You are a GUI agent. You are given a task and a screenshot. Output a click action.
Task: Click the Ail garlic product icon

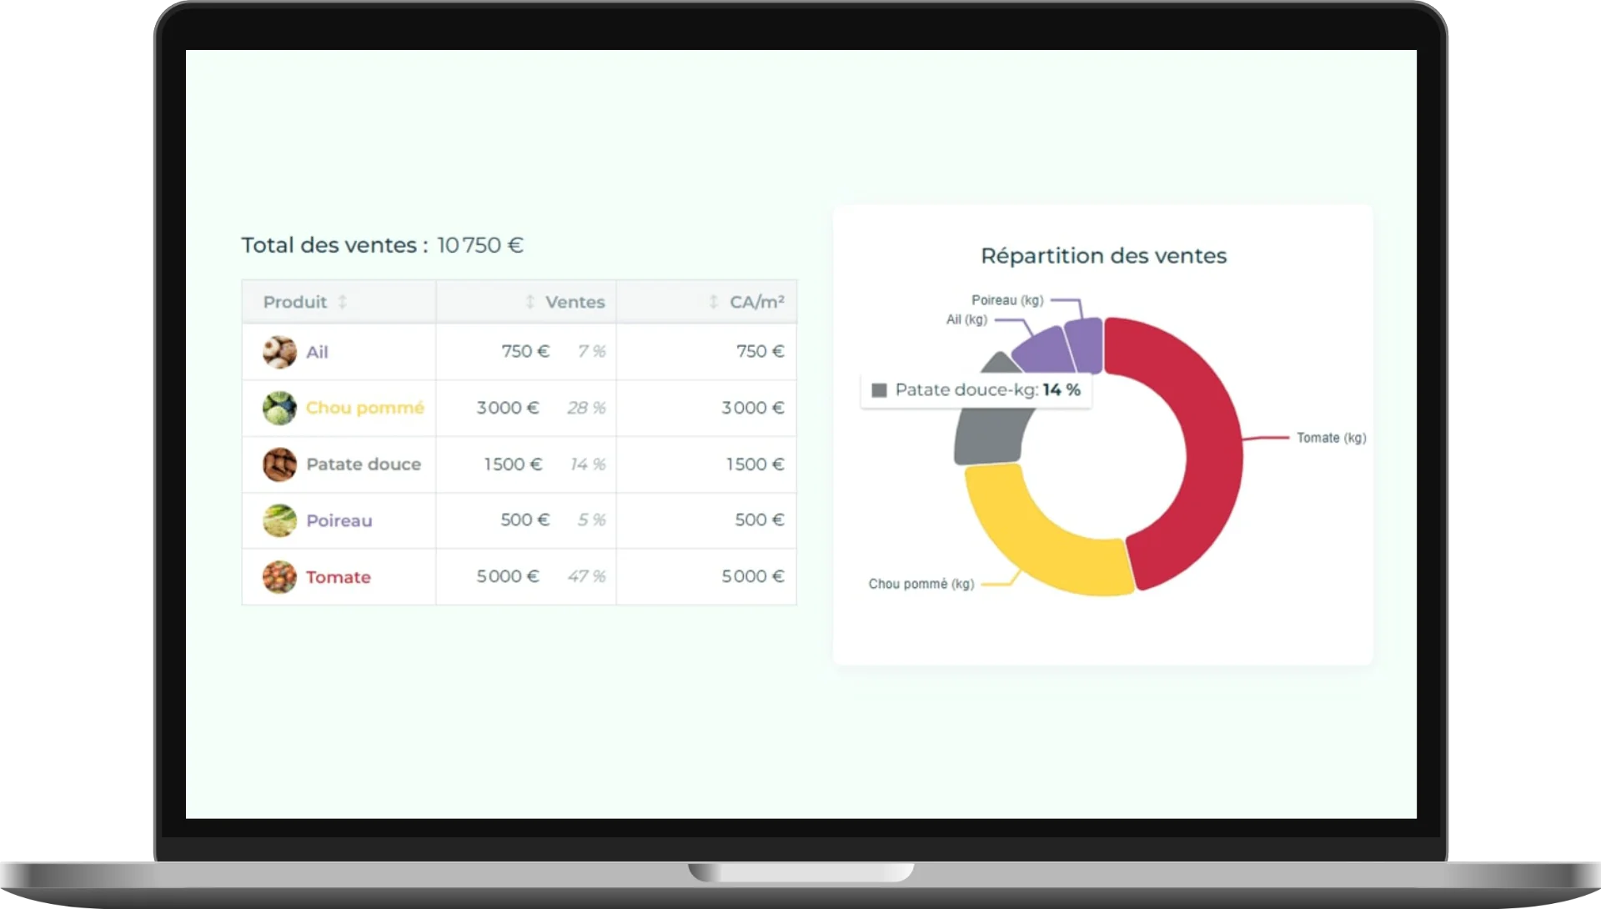279,352
